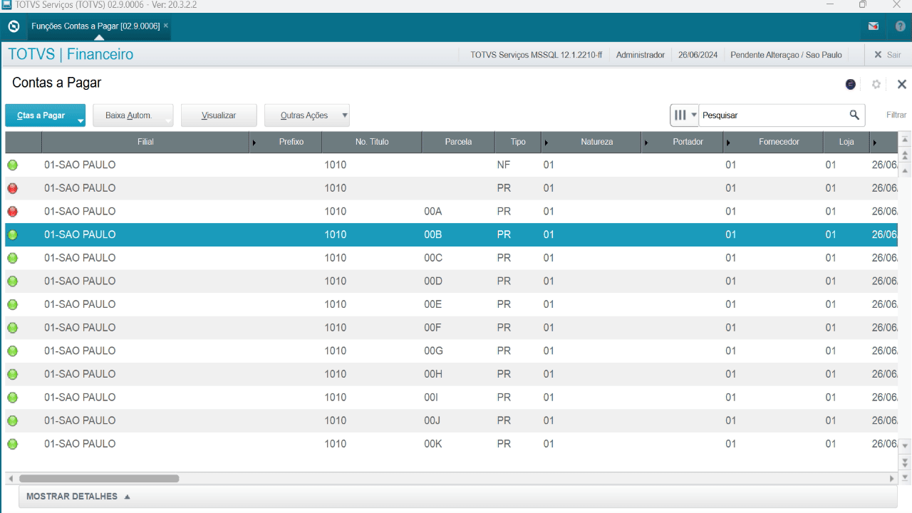Viewport: 912px width, 513px height.
Task: Open the mail notification icon
Action: coord(874,26)
